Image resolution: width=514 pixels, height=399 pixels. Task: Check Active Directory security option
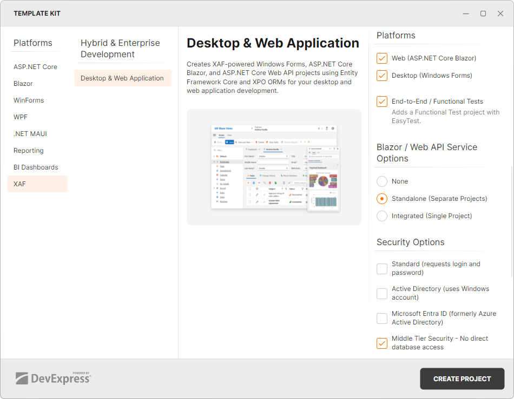tap(381, 293)
